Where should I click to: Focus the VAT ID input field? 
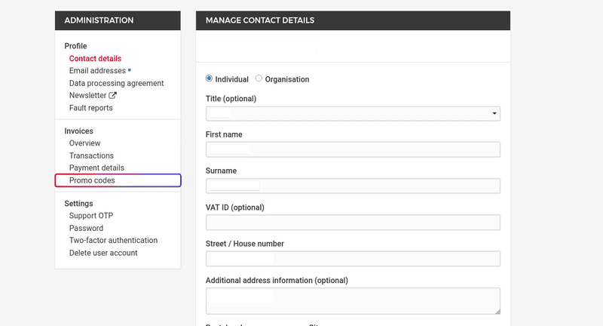pyautogui.click(x=353, y=222)
